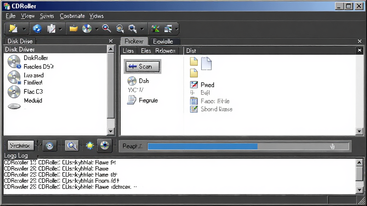
Task: Close the Dist file pane
Action: click(360, 50)
